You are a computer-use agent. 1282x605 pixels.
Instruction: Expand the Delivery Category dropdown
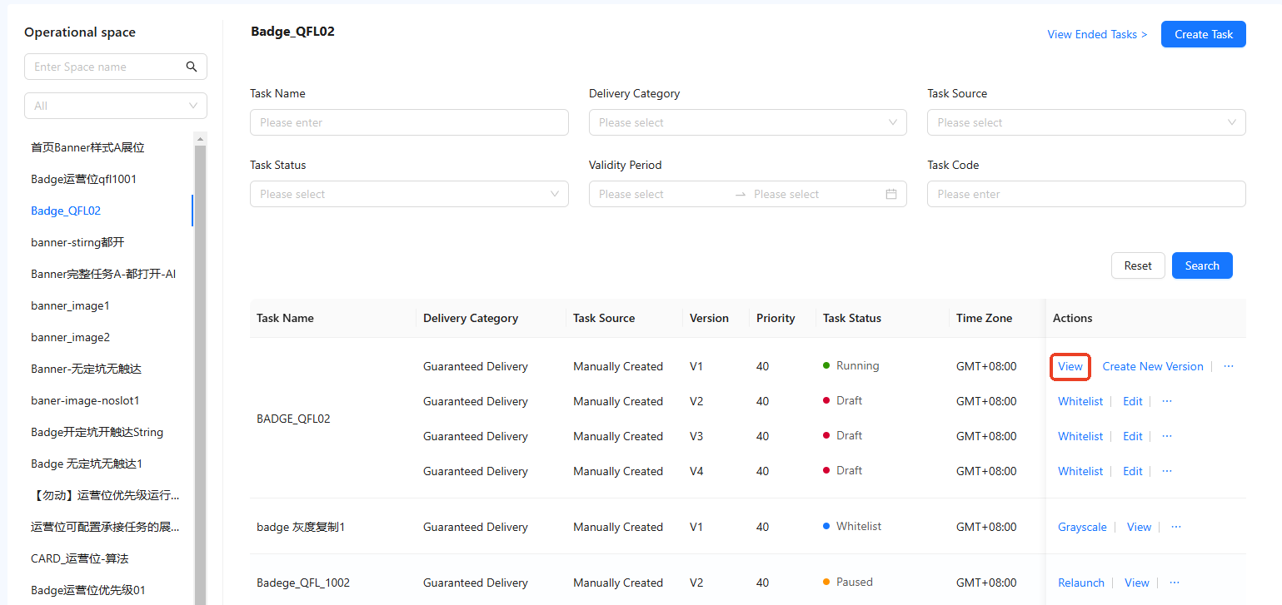pos(747,122)
